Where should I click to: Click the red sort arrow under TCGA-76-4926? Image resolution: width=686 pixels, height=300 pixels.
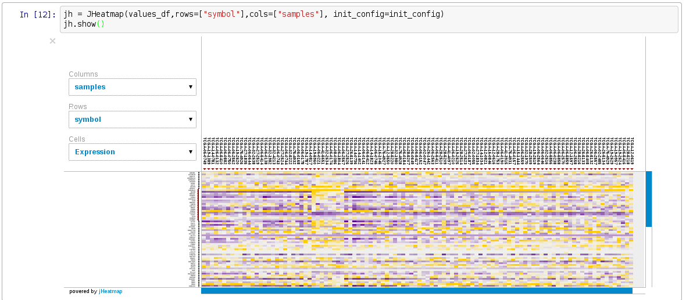click(x=241, y=169)
